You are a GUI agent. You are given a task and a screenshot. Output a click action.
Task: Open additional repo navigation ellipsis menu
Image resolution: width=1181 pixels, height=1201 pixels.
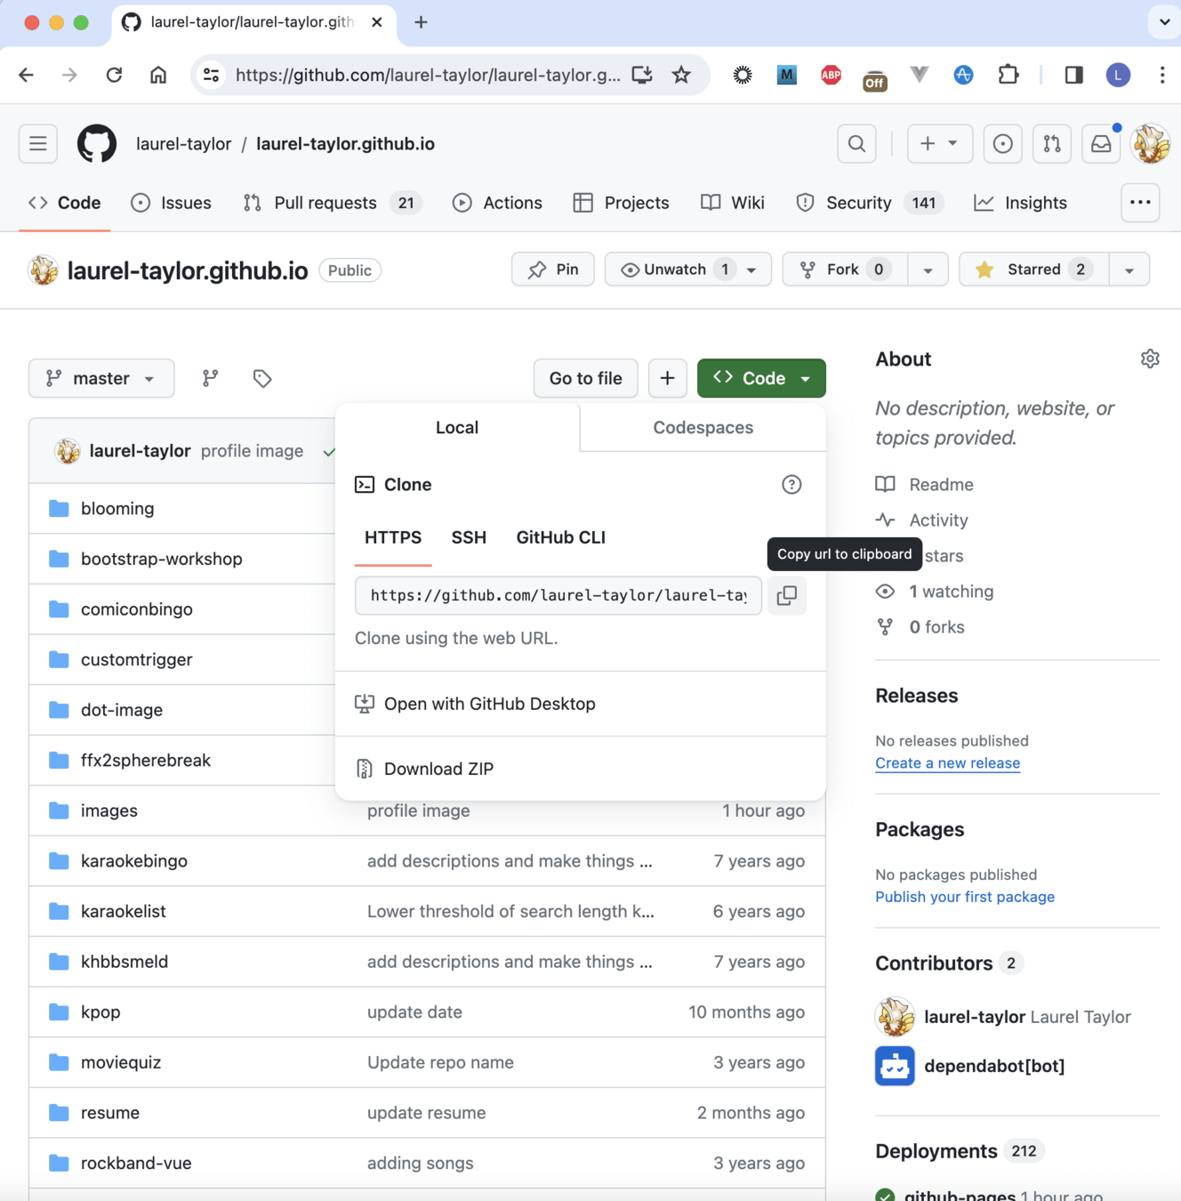click(x=1140, y=203)
